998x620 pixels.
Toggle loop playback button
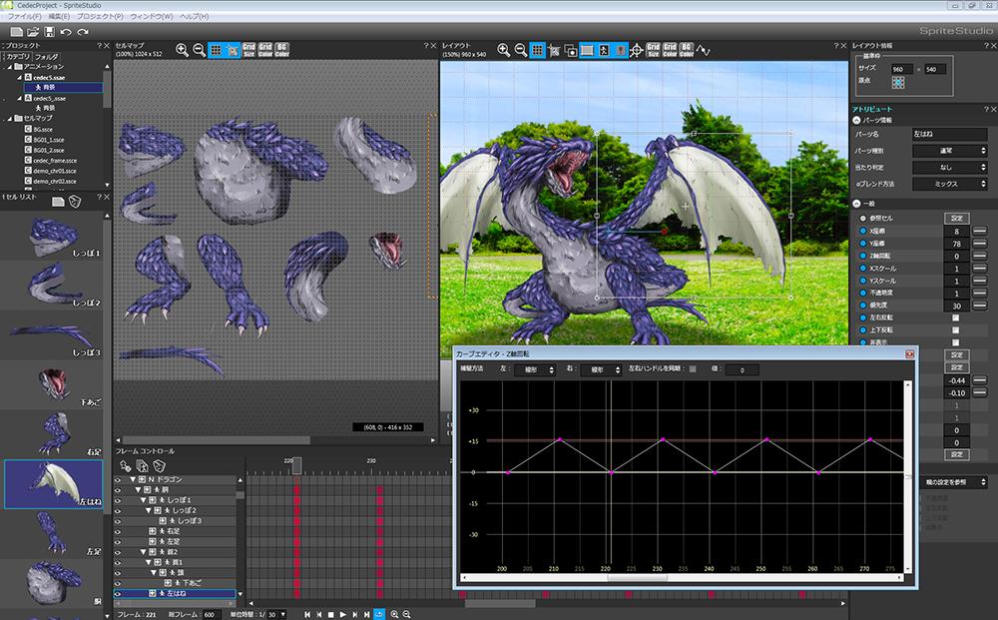379,614
